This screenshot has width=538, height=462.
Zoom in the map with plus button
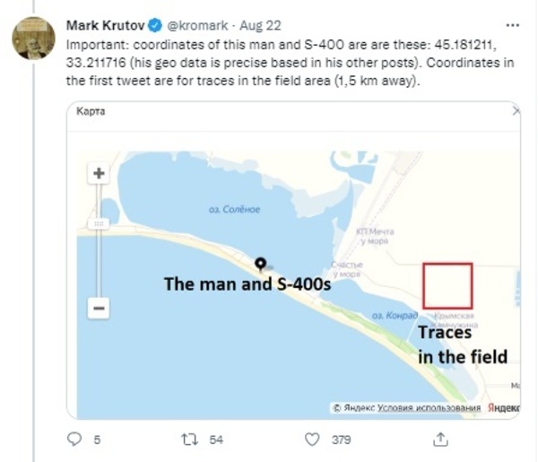(100, 173)
